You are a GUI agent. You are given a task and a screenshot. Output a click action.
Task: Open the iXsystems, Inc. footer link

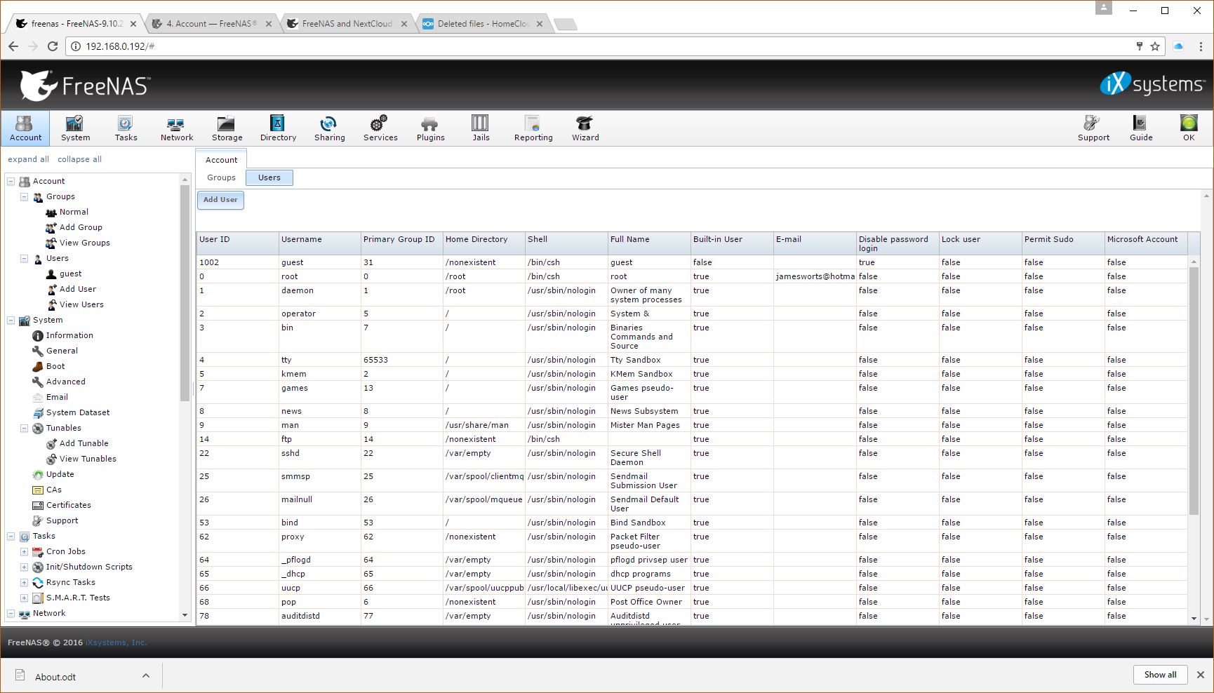tap(116, 642)
